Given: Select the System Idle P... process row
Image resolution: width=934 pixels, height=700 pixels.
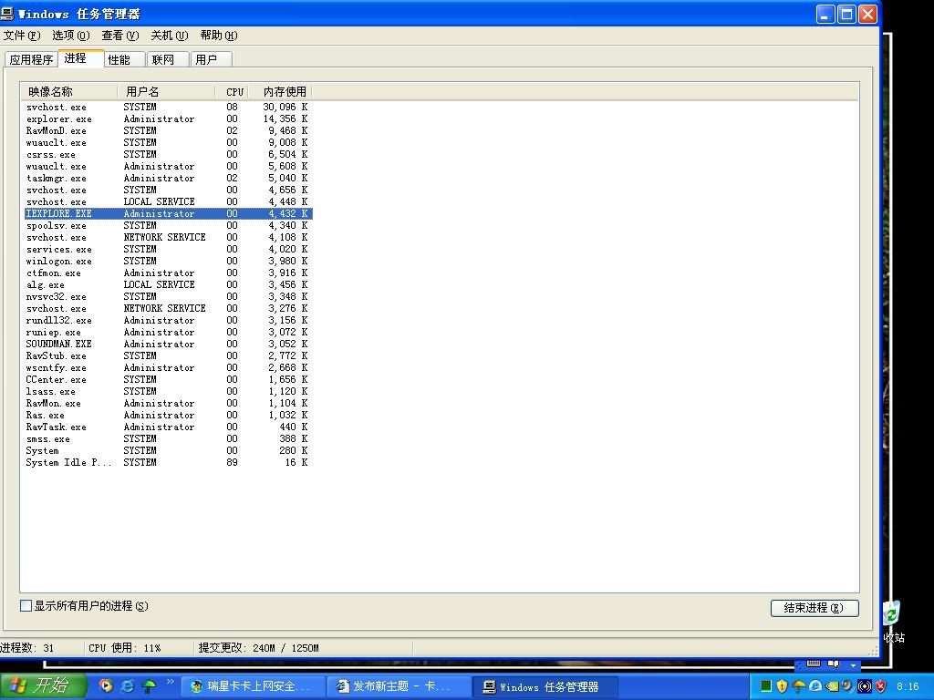Looking at the screenshot, I should point(169,462).
